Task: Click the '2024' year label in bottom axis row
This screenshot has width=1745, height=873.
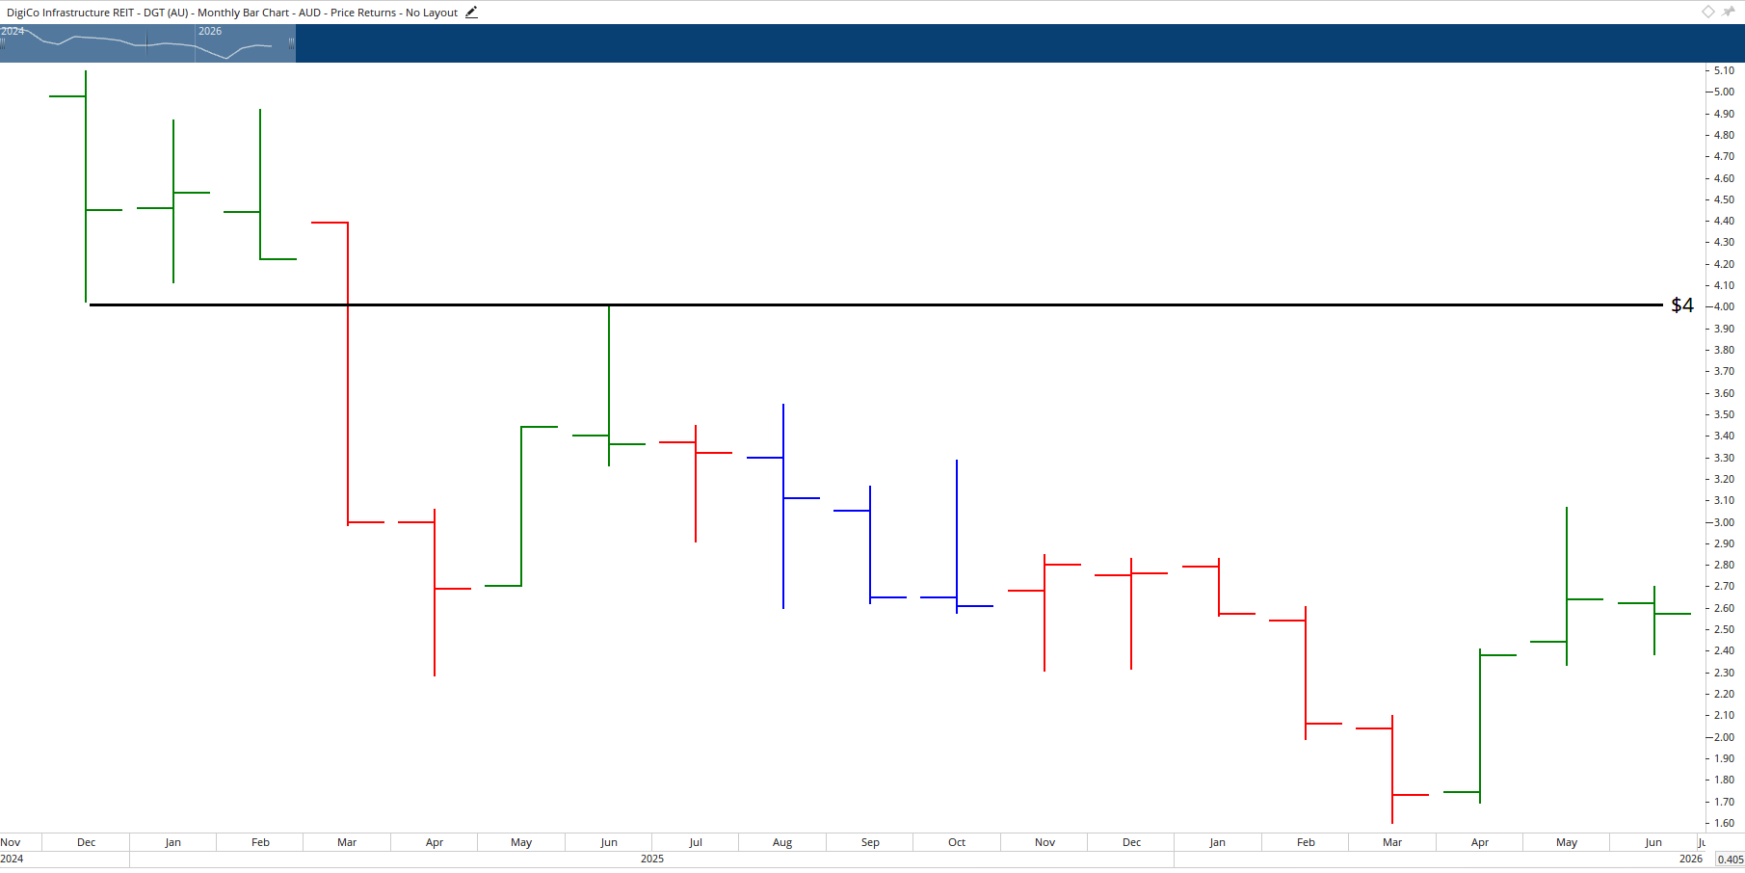Action: pos(12,859)
